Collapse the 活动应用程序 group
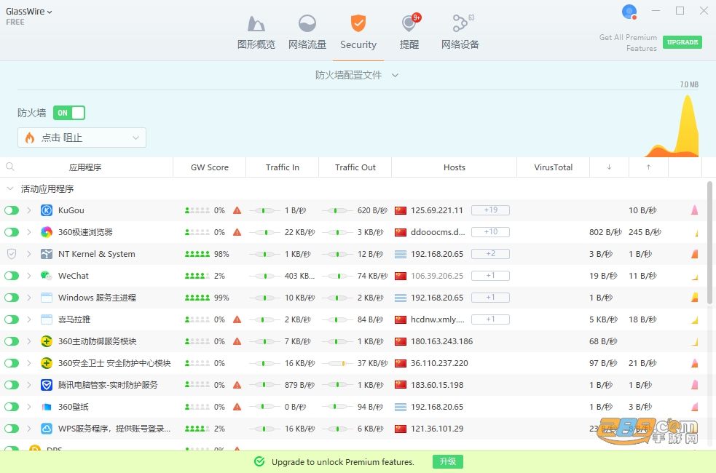This screenshot has width=716, height=473. pyautogui.click(x=10, y=188)
